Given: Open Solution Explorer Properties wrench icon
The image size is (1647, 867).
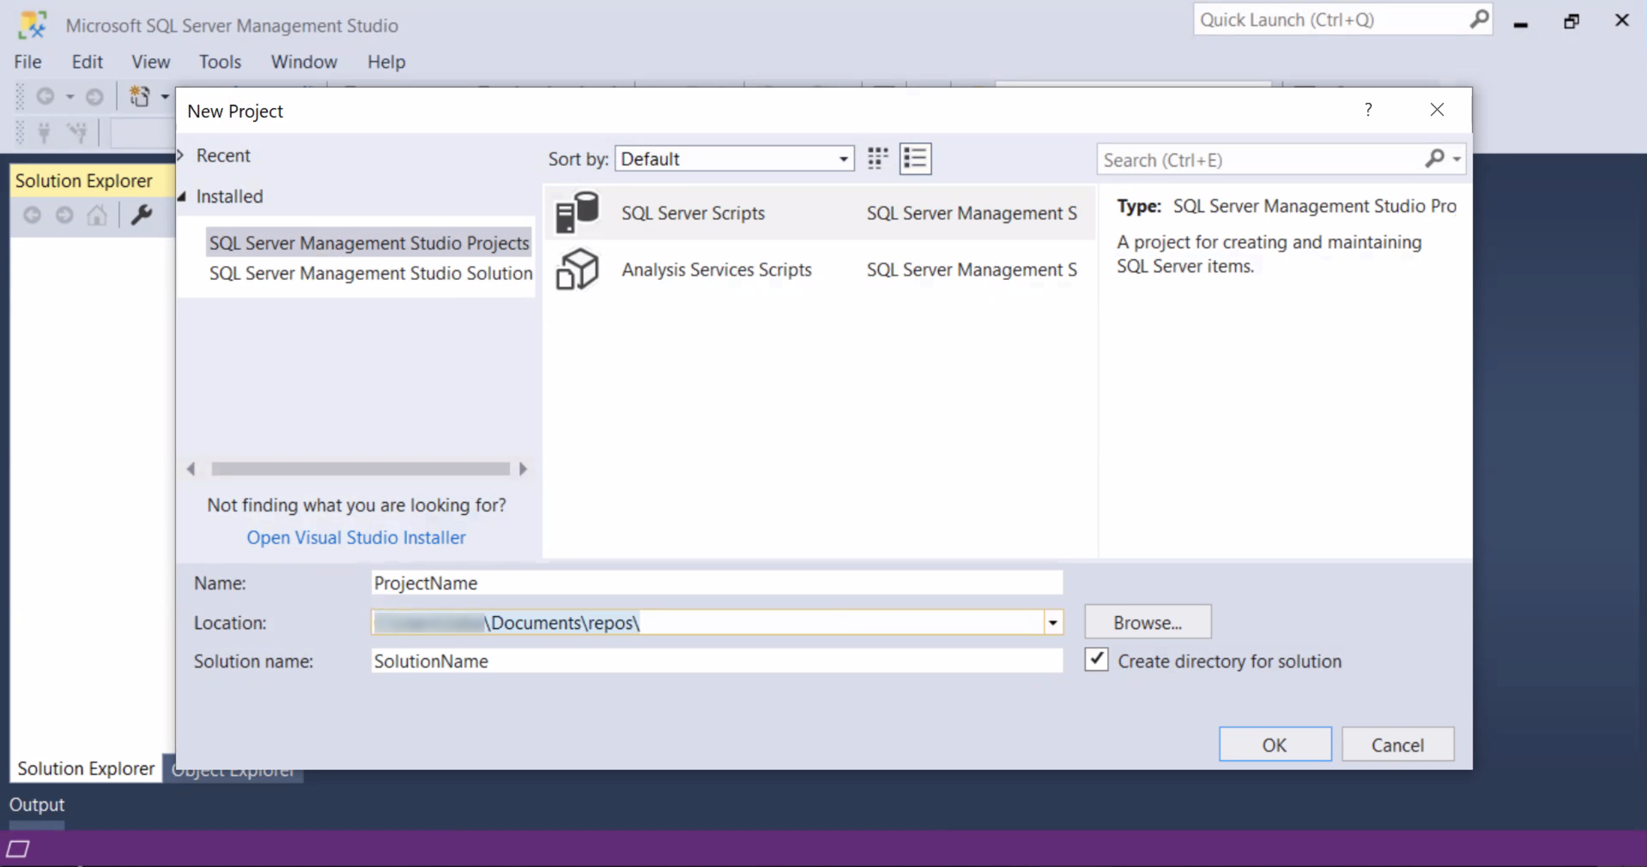Looking at the screenshot, I should pyautogui.click(x=141, y=215).
